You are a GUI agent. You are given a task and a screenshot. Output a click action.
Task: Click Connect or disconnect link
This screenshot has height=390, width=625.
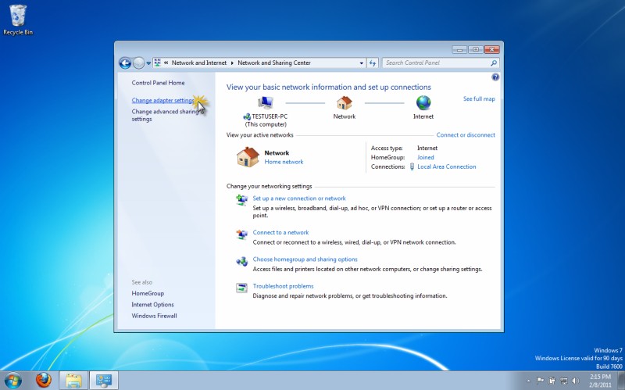(466, 135)
